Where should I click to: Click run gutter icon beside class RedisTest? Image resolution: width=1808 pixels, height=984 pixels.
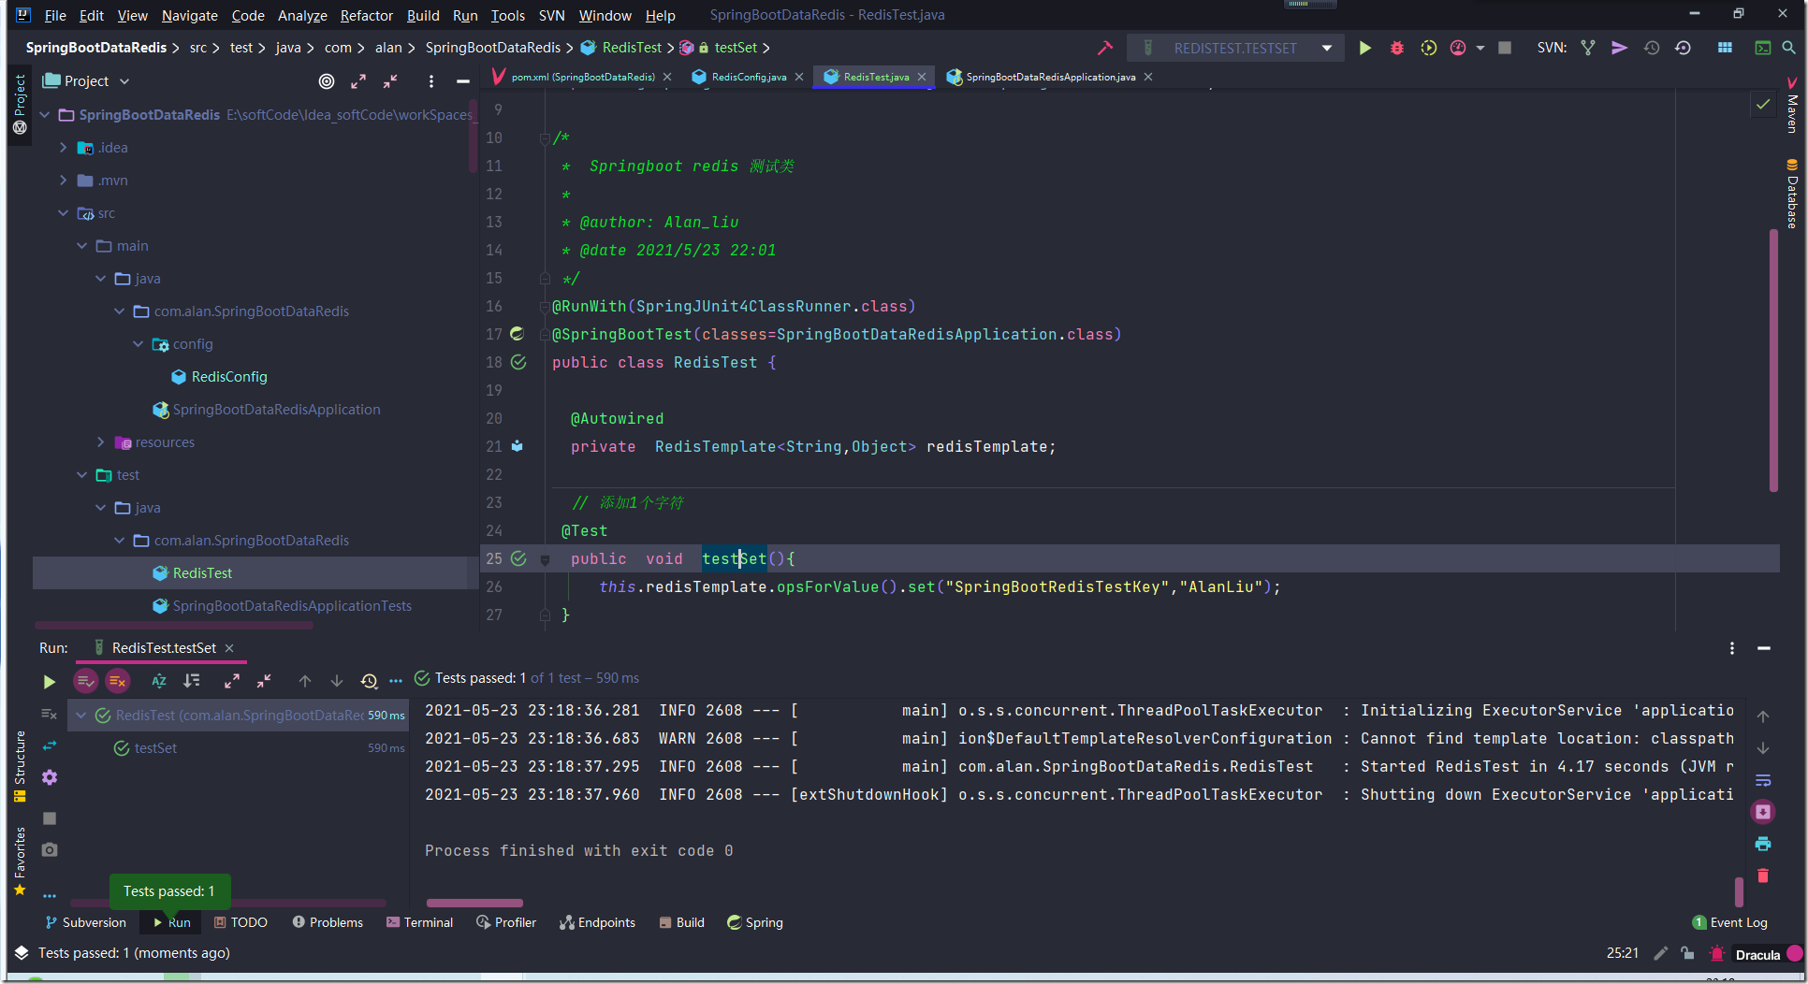(518, 362)
